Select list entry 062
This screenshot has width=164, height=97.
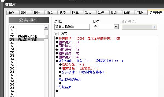[26, 75]
